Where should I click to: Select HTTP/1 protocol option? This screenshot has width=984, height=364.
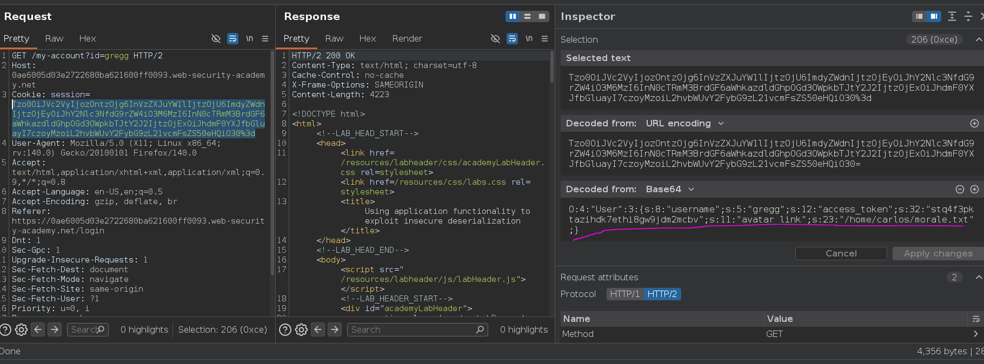pyautogui.click(x=625, y=294)
